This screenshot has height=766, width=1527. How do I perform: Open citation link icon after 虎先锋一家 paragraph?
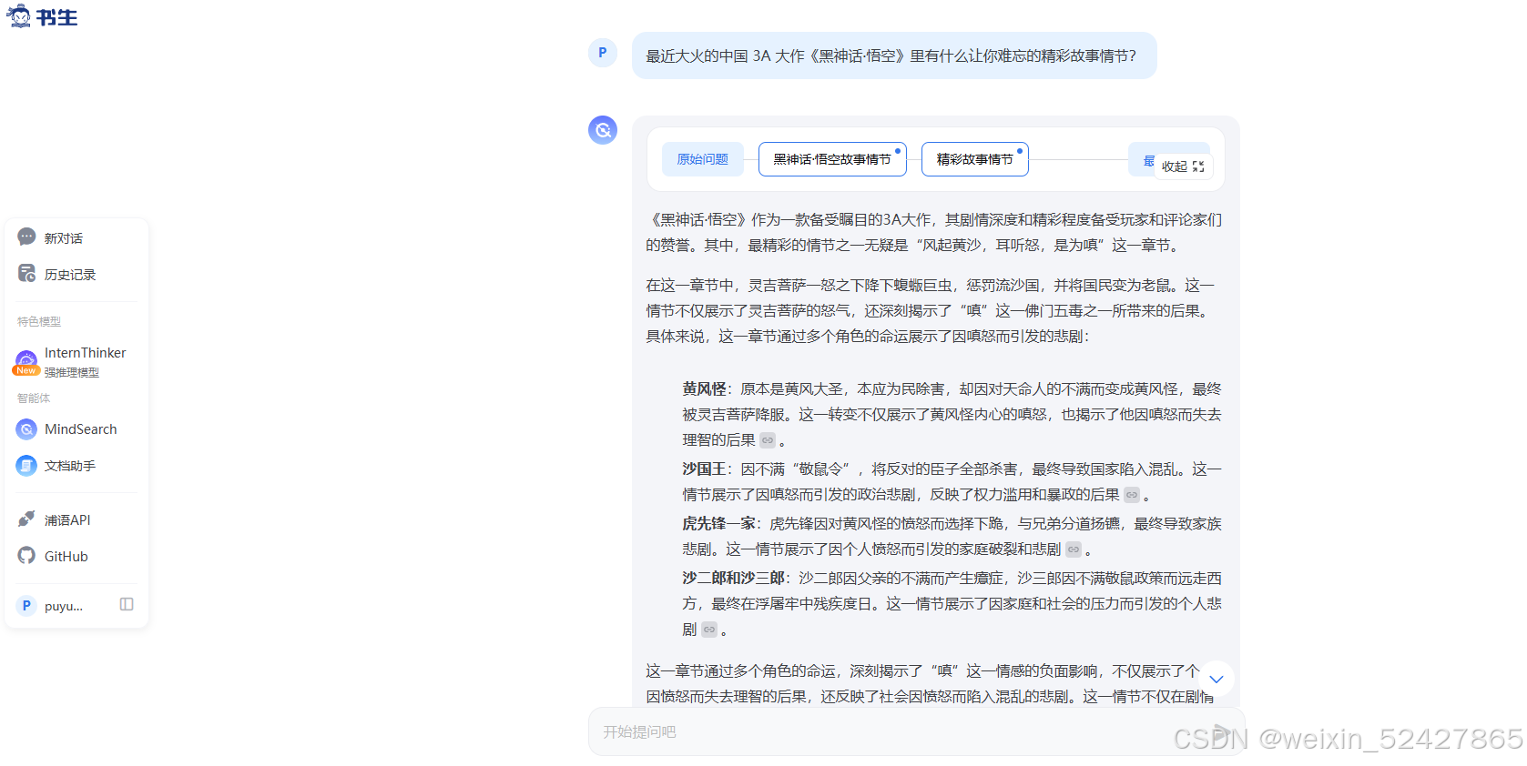point(1074,549)
